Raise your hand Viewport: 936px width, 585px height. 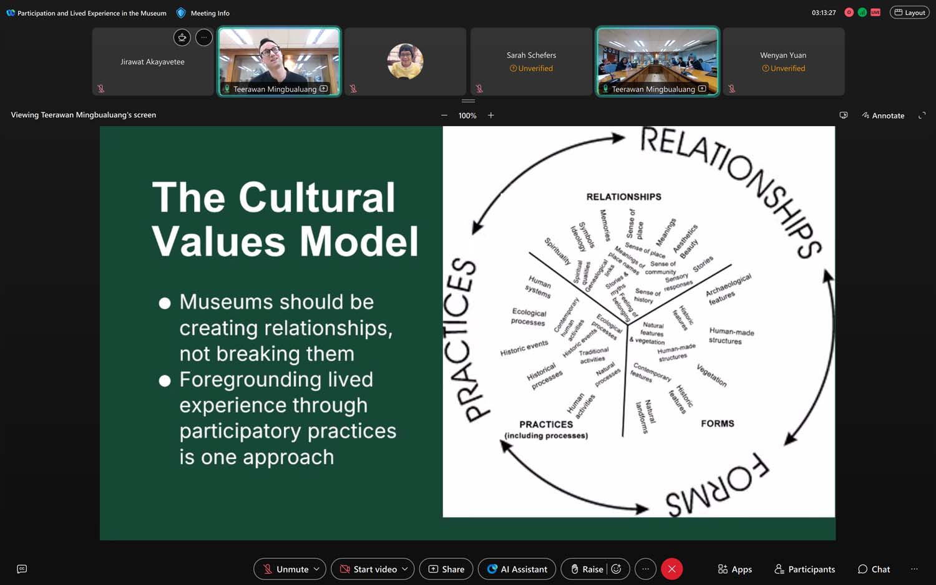587,569
